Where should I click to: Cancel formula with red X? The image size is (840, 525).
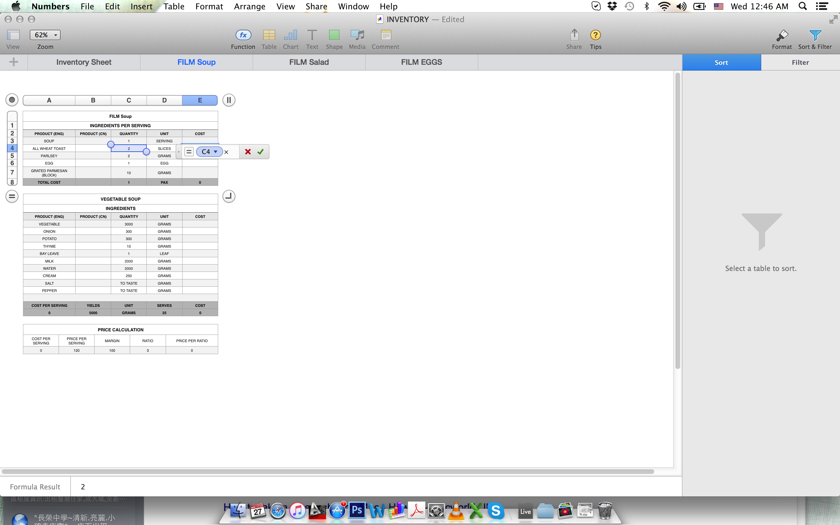coord(248,152)
